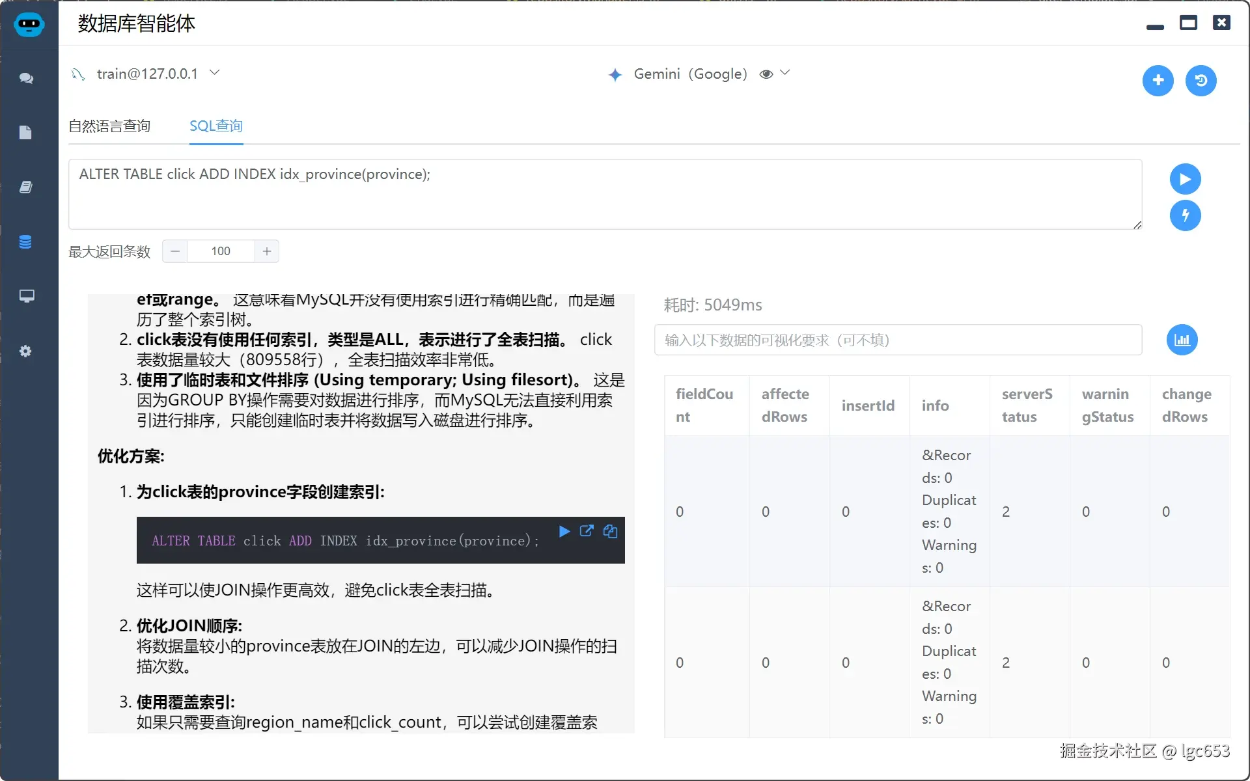The image size is (1250, 781).
Task: Click the lightning bolt optimize icon
Action: 1186,215
